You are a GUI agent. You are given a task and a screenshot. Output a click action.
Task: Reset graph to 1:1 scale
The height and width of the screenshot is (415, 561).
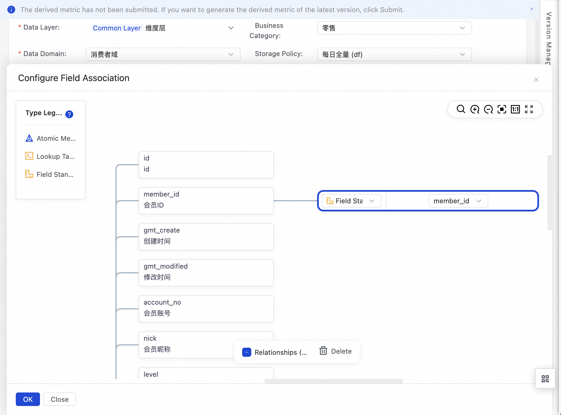click(x=515, y=109)
